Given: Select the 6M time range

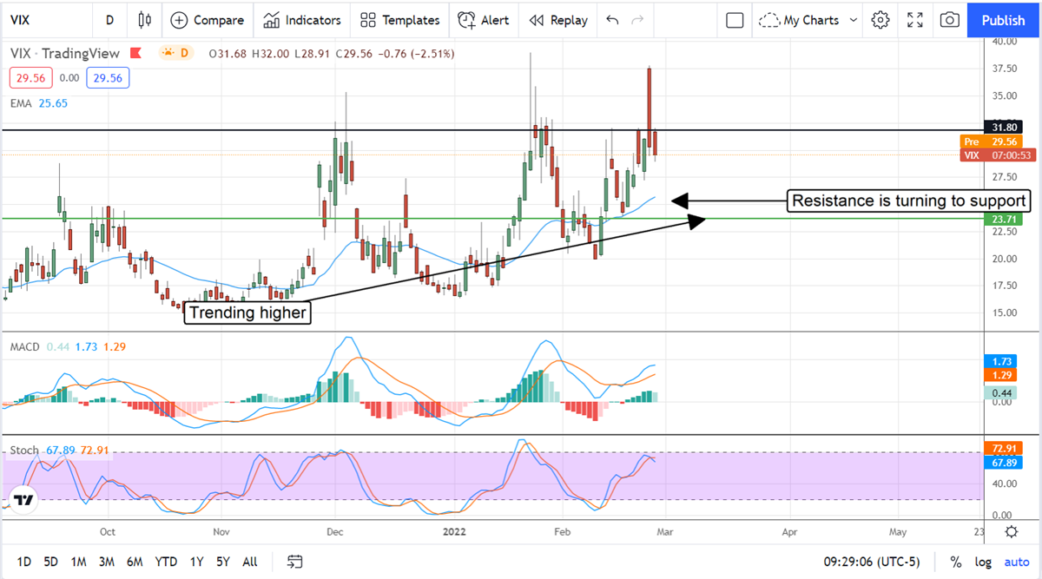Looking at the screenshot, I should pyautogui.click(x=135, y=562).
